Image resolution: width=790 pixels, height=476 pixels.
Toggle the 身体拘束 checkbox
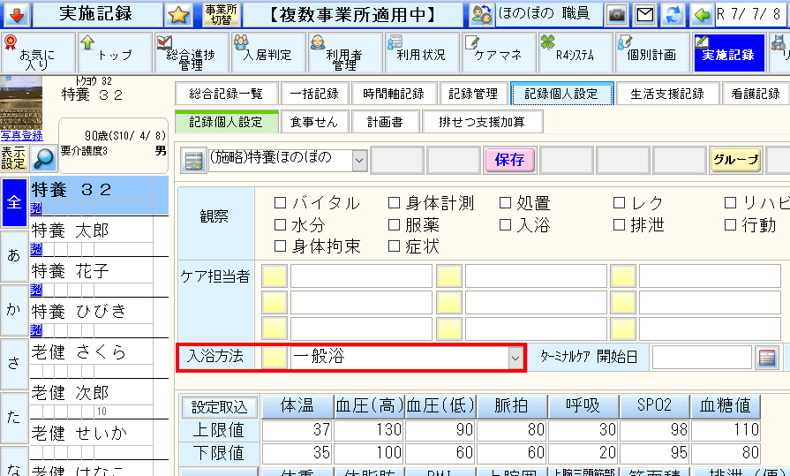[281, 246]
